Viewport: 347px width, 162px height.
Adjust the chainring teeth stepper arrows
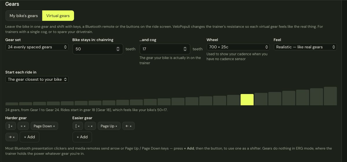tap(118, 49)
